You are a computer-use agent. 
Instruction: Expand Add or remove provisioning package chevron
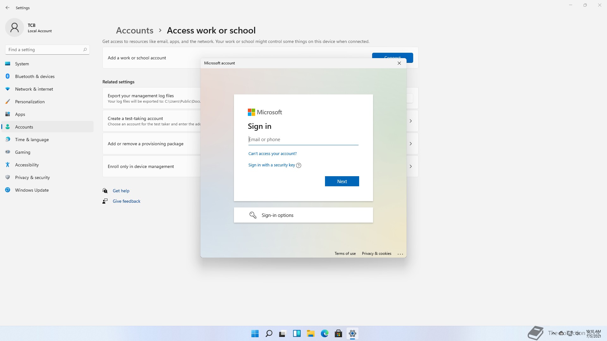coord(411,144)
